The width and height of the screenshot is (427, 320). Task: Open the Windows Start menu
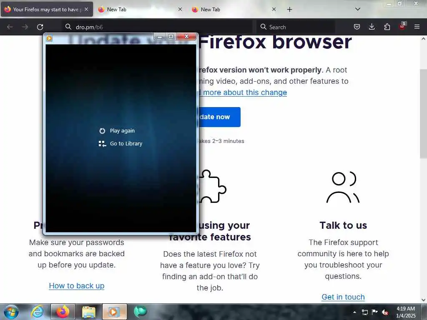tap(11, 312)
